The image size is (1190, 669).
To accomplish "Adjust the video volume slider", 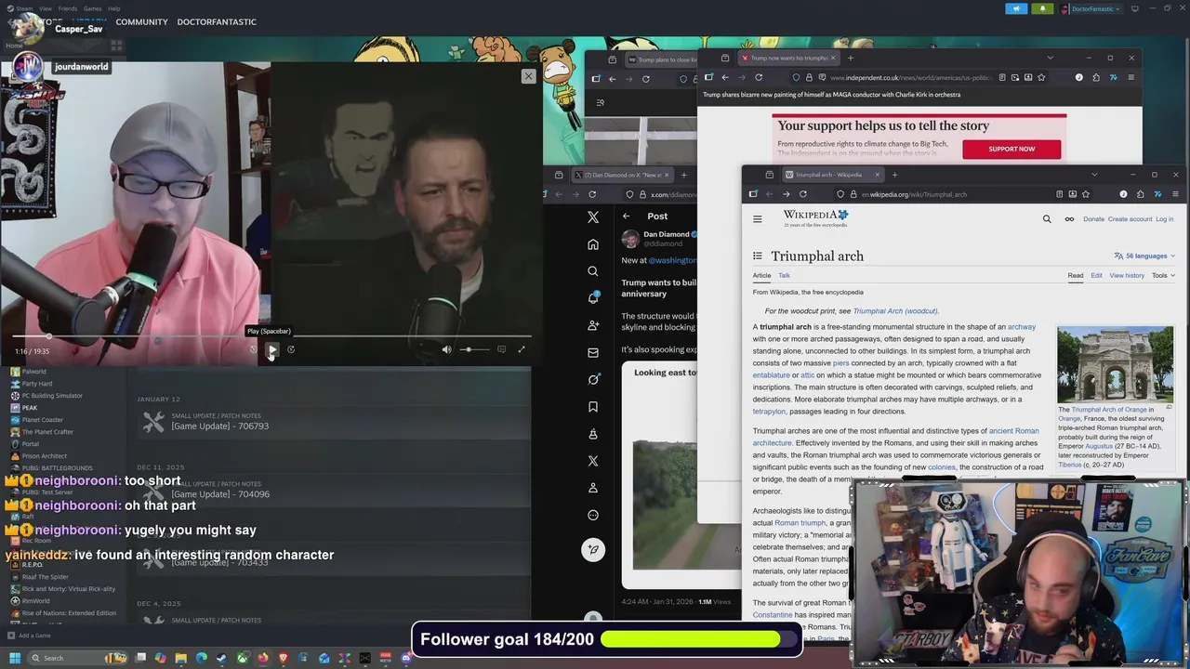I will [x=474, y=349].
